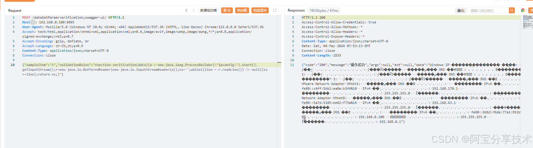This screenshot has height=148, width=533.
Task: Click request line number 10 in gutter
Action: pyautogui.click(x=12, y=65)
